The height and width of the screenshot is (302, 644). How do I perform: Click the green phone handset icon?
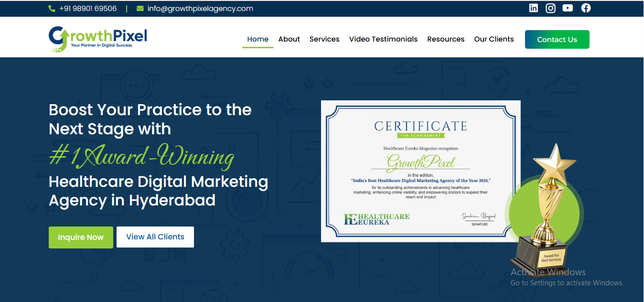(52, 9)
